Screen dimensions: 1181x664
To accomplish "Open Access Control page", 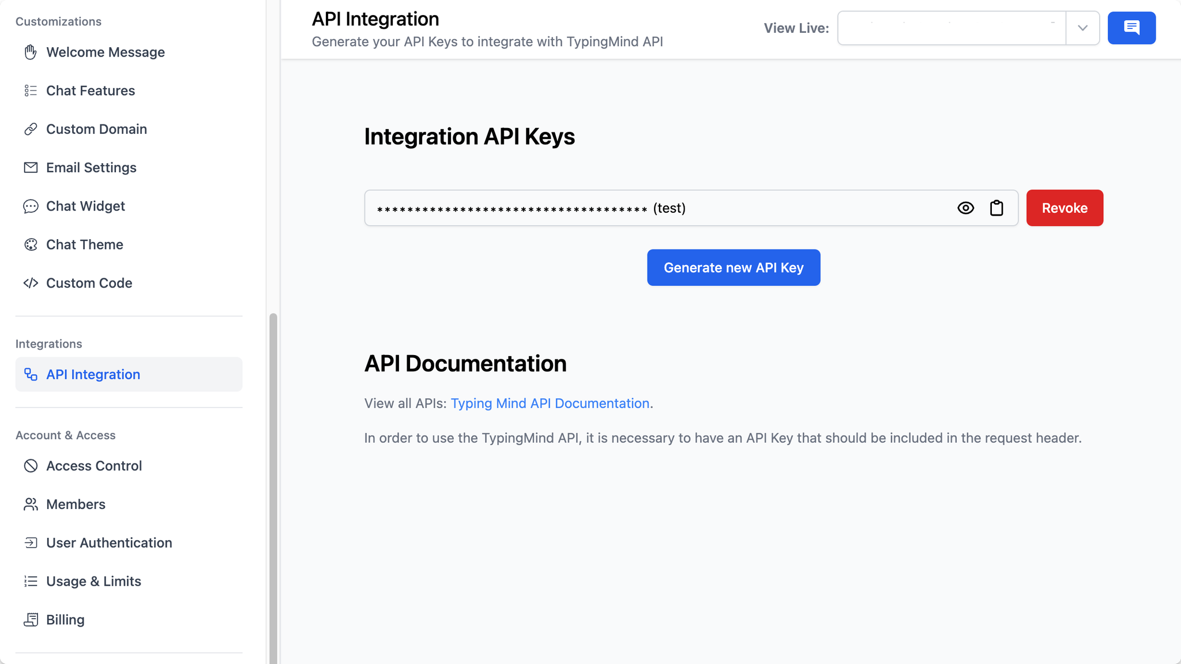I will pos(129,466).
